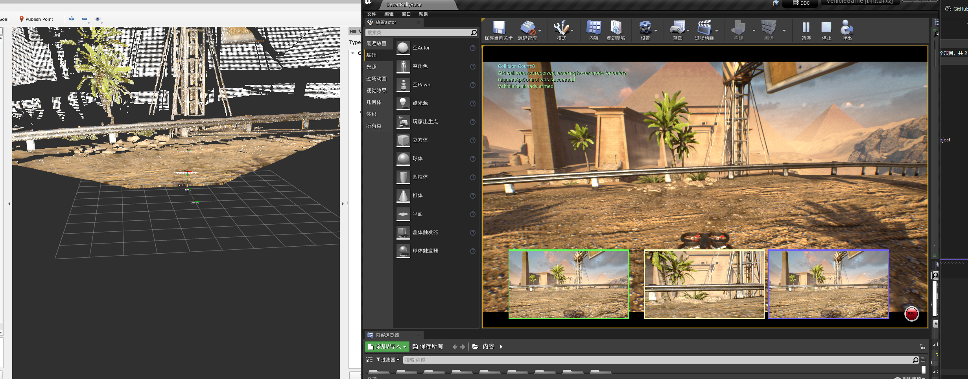Select the Sphere (球体) icon
This screenshot has width=968, height=379.
(x=403, y=159)
